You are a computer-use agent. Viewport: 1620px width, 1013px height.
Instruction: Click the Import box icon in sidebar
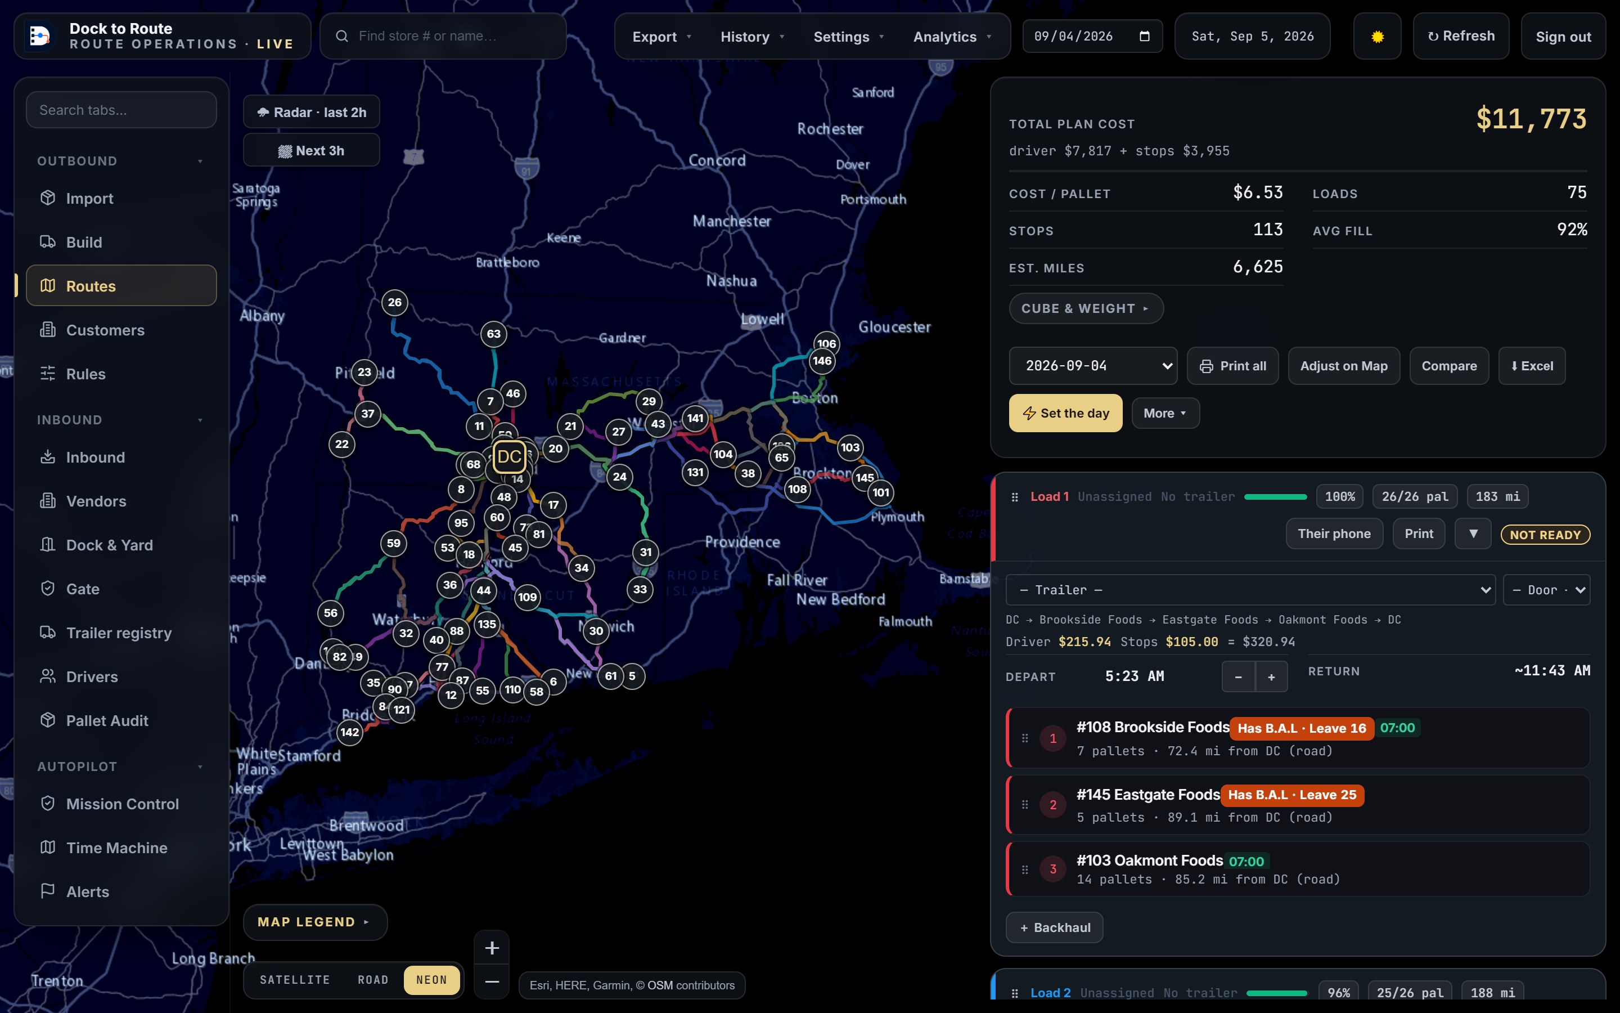pyautogui.click(x=47, y=198)
